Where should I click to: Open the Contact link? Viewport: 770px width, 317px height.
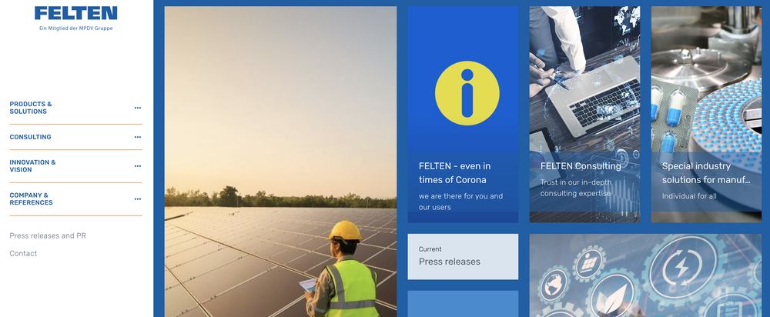tap(23, 253)
